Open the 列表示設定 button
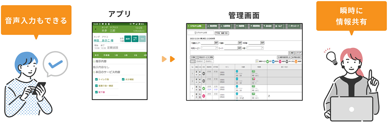The height and width of the screenshot is (123, 389). pyautogui.click(x=296, y=57)
